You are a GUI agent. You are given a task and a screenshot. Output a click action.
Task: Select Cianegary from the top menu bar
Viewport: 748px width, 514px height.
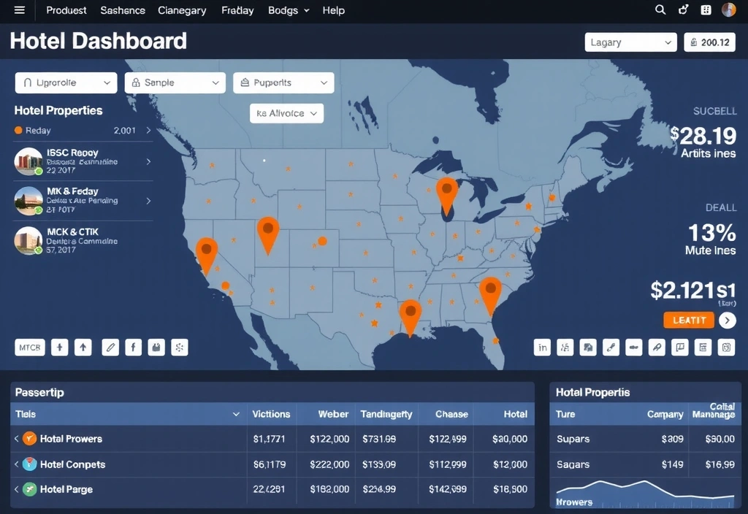tap(182, 10)
